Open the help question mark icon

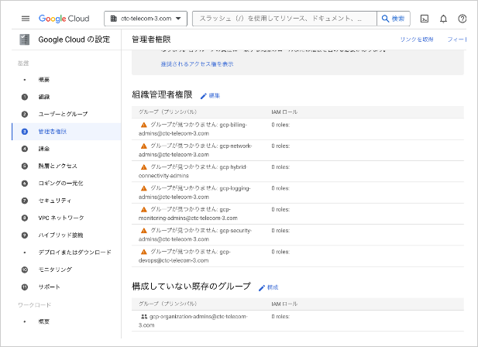[463, 19]
